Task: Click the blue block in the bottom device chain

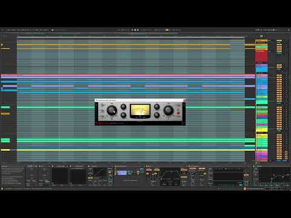Action: [x=122, y=173]
